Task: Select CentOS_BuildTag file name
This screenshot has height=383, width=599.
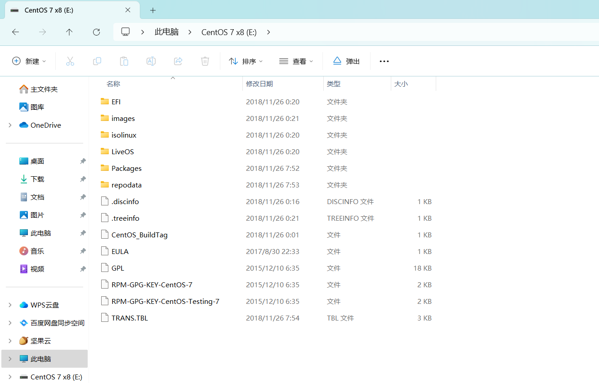Action: (x=139, y=235)
